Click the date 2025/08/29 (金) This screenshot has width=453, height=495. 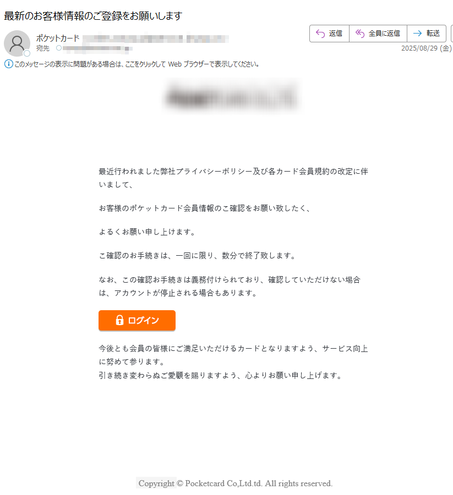(427, 48)
